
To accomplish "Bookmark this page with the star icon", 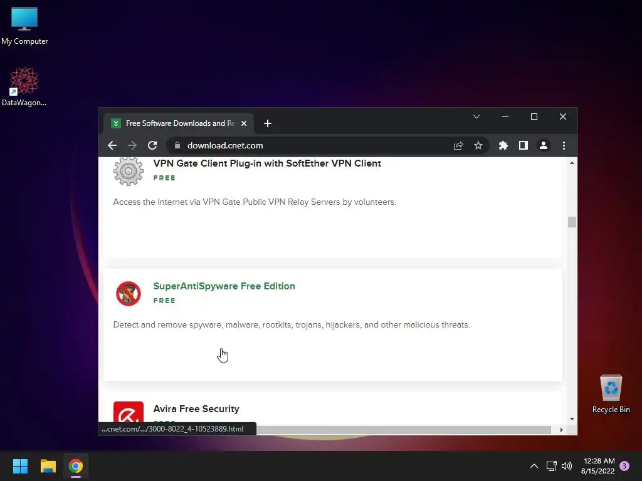I will pyautogui.click(x=478, y=145).
